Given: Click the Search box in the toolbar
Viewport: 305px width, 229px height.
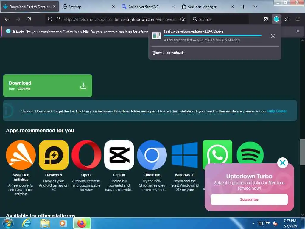Looking at the screenshot, I should pos(220,19).
